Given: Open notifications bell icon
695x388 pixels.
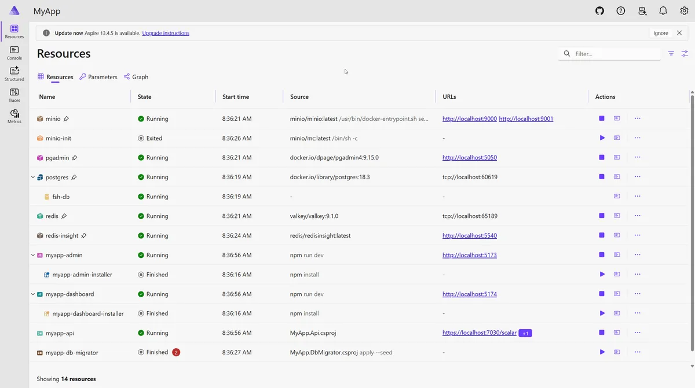Looking at the screenshot, I should tap(663, 10).
